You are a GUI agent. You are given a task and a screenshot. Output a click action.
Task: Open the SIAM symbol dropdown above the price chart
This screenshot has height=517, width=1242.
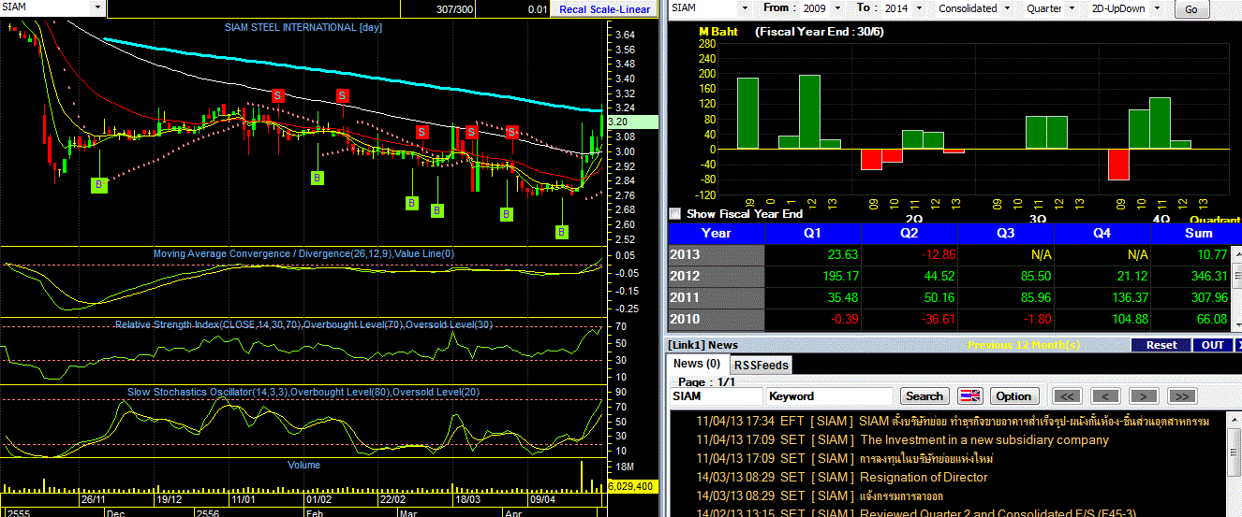click(x=97, y=7)
